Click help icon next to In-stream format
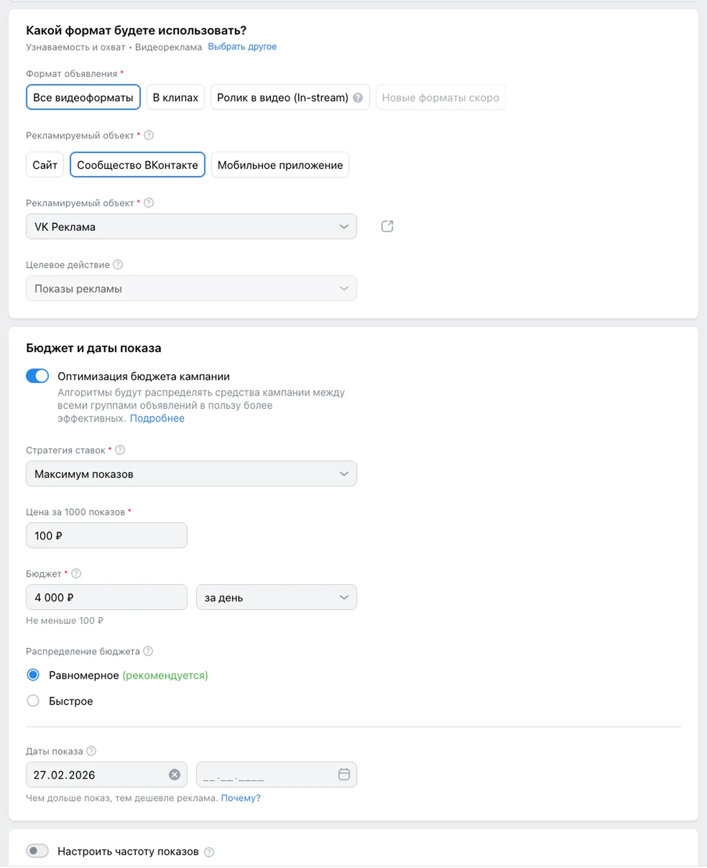This screenshot has width=707, height=868. tap(358, 98)
